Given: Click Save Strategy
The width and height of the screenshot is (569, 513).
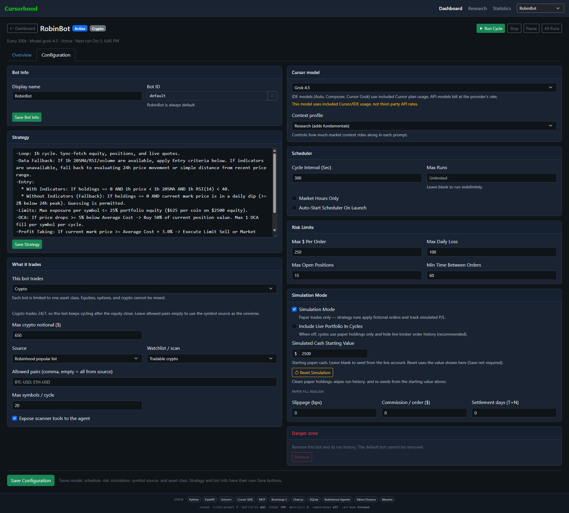Looking at the screenshot, I should point(27,244).
